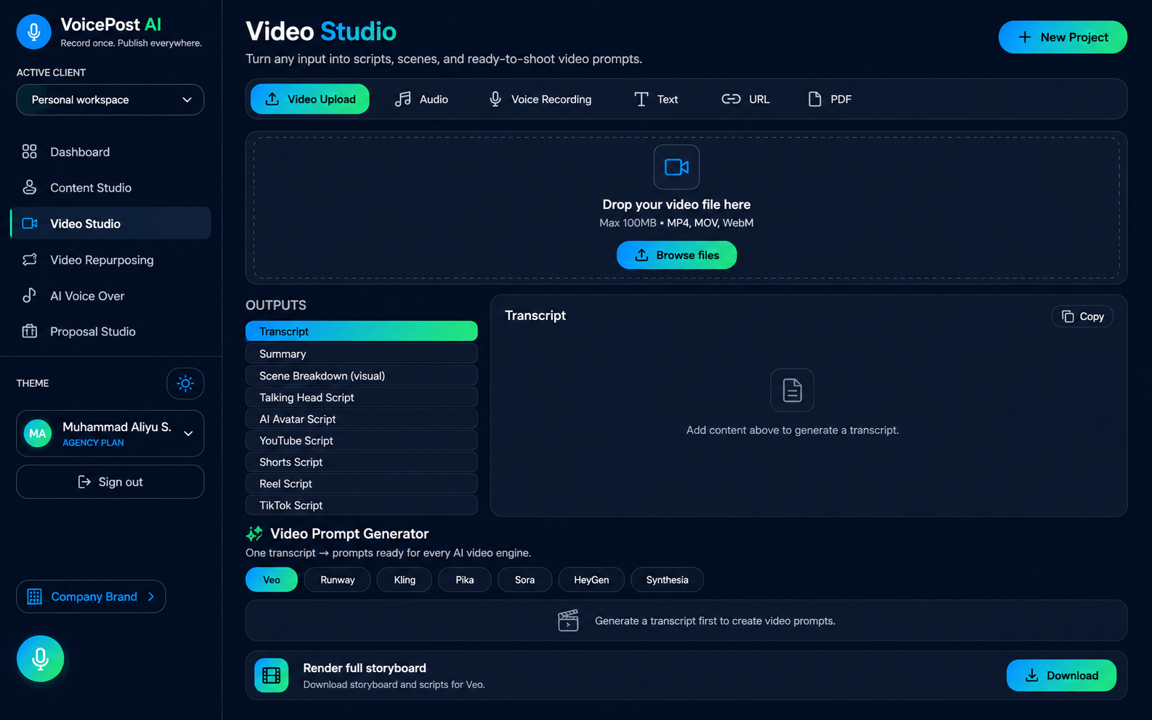
Task: Go to Content Studio
Action: point(110,187)
